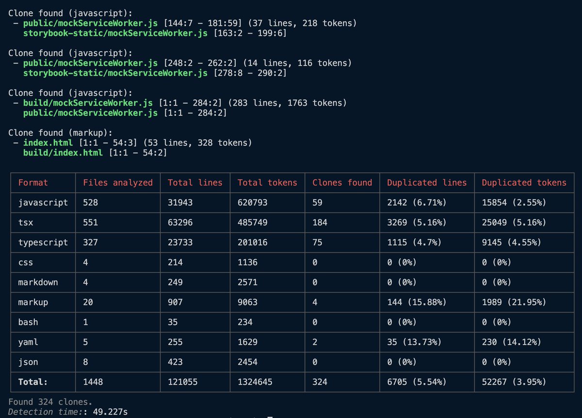Image resolution: width=582 pixels, height=418 pixels.
Task: Click the json format row label
Action: coord(28,362)
